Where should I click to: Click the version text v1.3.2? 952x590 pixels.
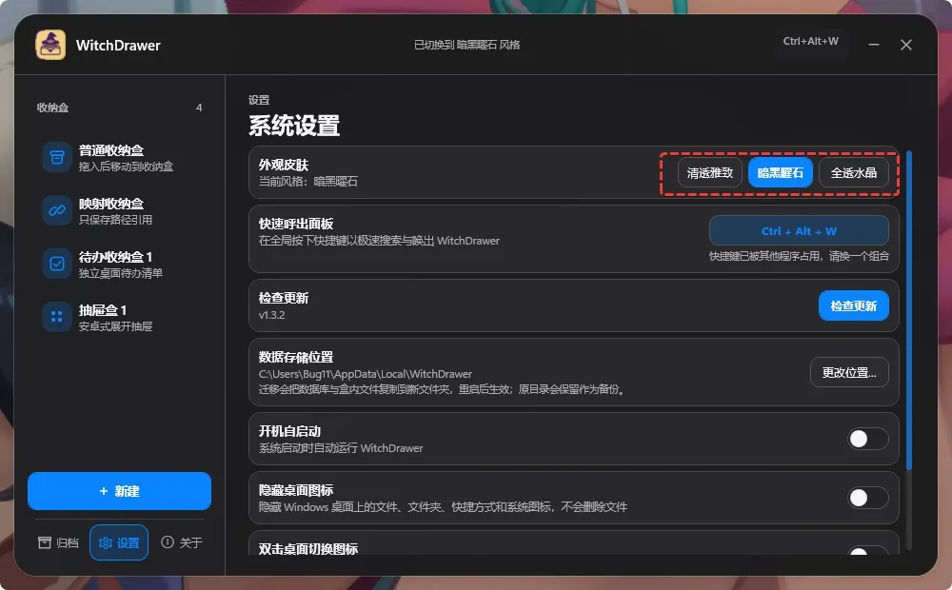(271, 315)
